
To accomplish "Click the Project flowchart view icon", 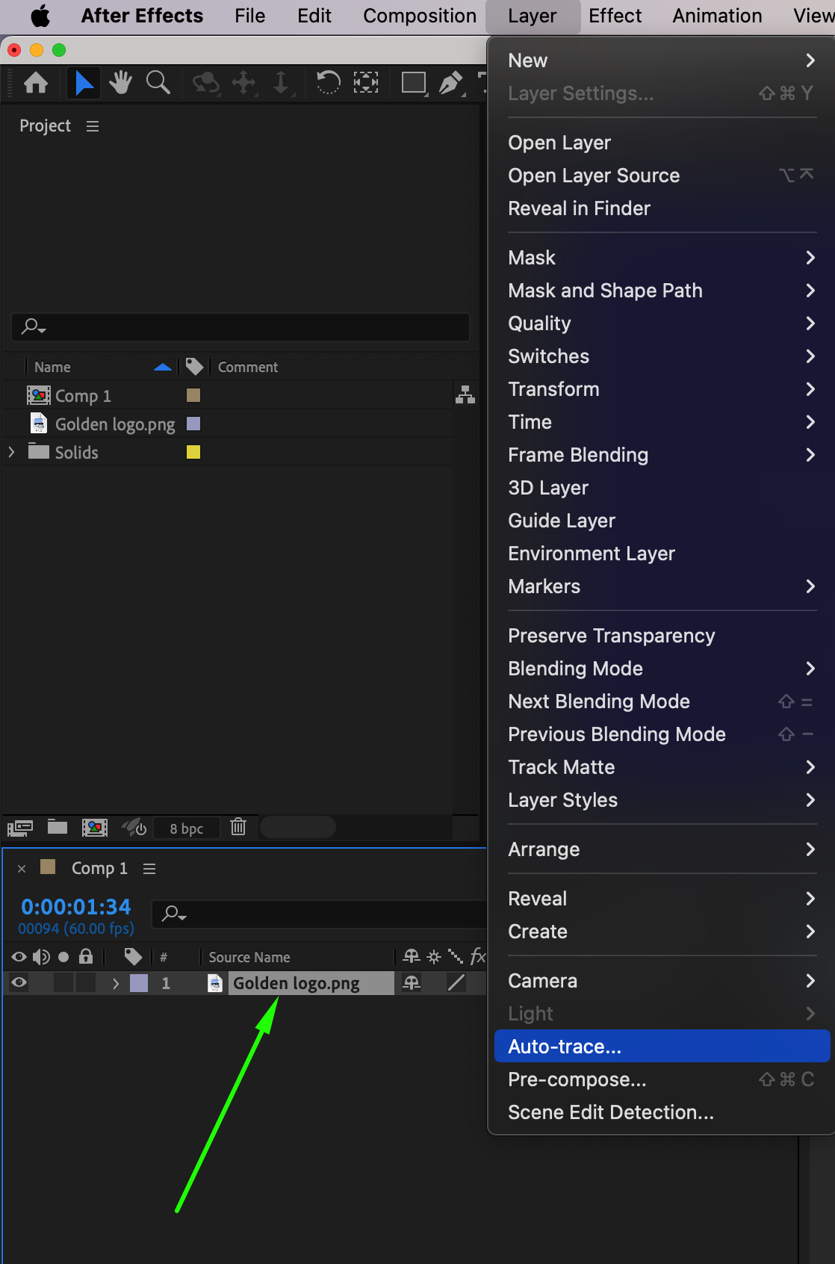I will (465, 394).
